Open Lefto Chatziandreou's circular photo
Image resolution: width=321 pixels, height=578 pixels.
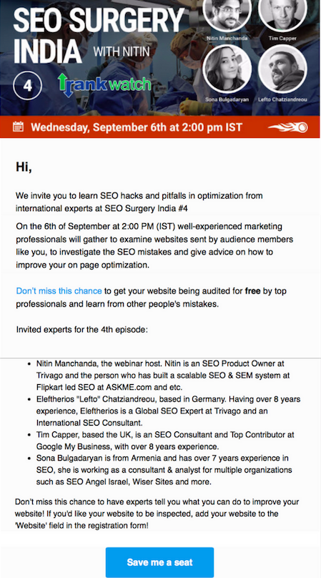282,69
